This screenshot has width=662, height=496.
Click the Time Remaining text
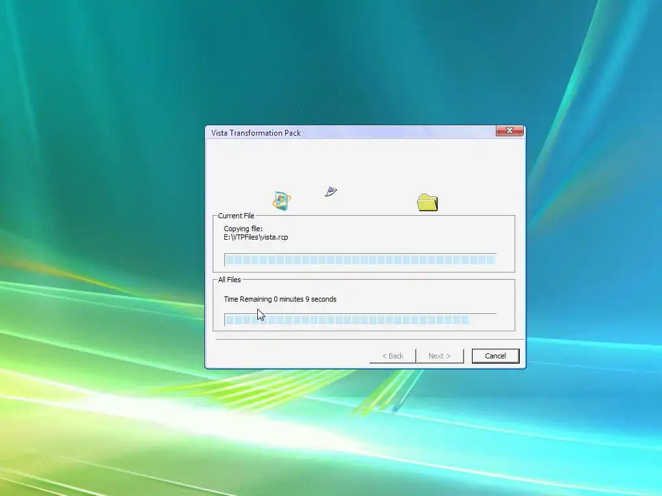(280, 299)
